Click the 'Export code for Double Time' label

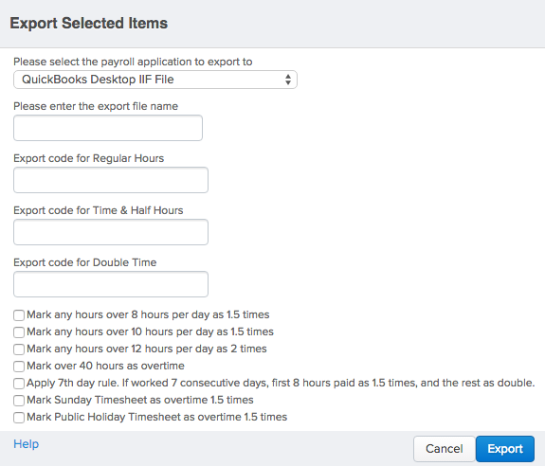point(84,262)
